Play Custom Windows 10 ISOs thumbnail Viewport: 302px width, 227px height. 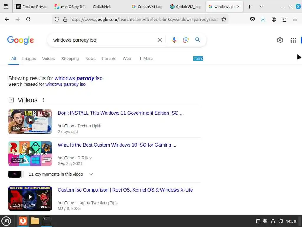[x=30, y=153]
